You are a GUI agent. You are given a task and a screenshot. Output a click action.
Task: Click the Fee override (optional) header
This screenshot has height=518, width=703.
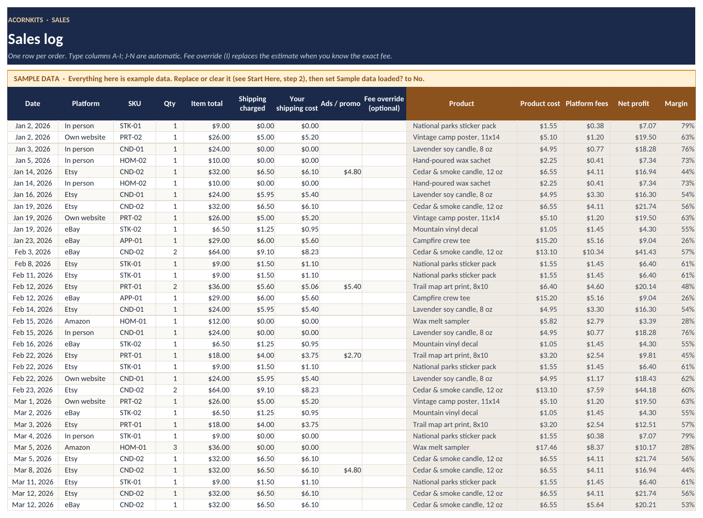pyautogui.click(x=384, y=103)
